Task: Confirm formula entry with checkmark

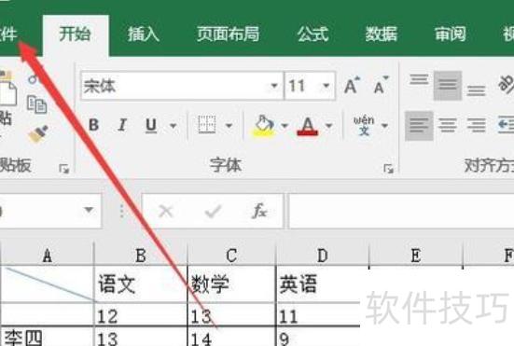Action: pos(214,211)
